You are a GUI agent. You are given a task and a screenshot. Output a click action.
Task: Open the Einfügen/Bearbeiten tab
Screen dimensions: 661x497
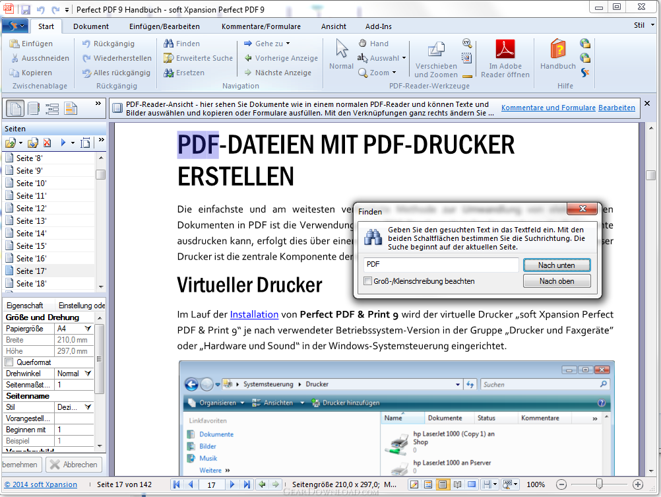tap(164, 26)
